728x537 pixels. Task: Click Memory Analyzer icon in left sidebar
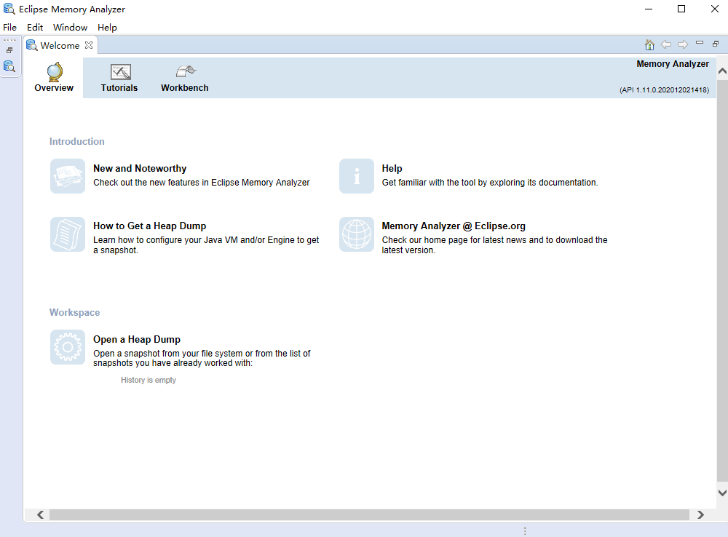coord(9,66)
